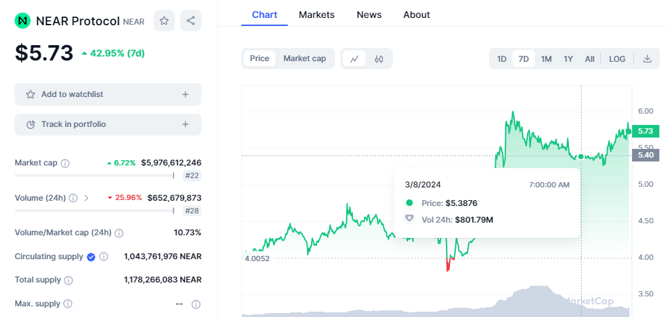The height and width of the screenshot is (317, 668).
Task: Set chart range to 1Y
Action: click(x=568, y=58)
